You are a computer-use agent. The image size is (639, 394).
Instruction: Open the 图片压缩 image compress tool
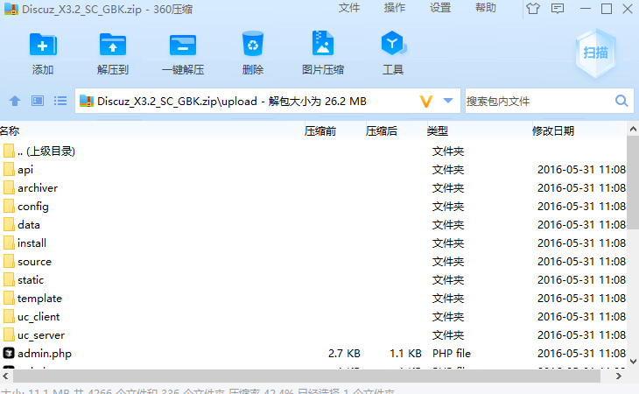pyautogui.click(x=322, y=53)
